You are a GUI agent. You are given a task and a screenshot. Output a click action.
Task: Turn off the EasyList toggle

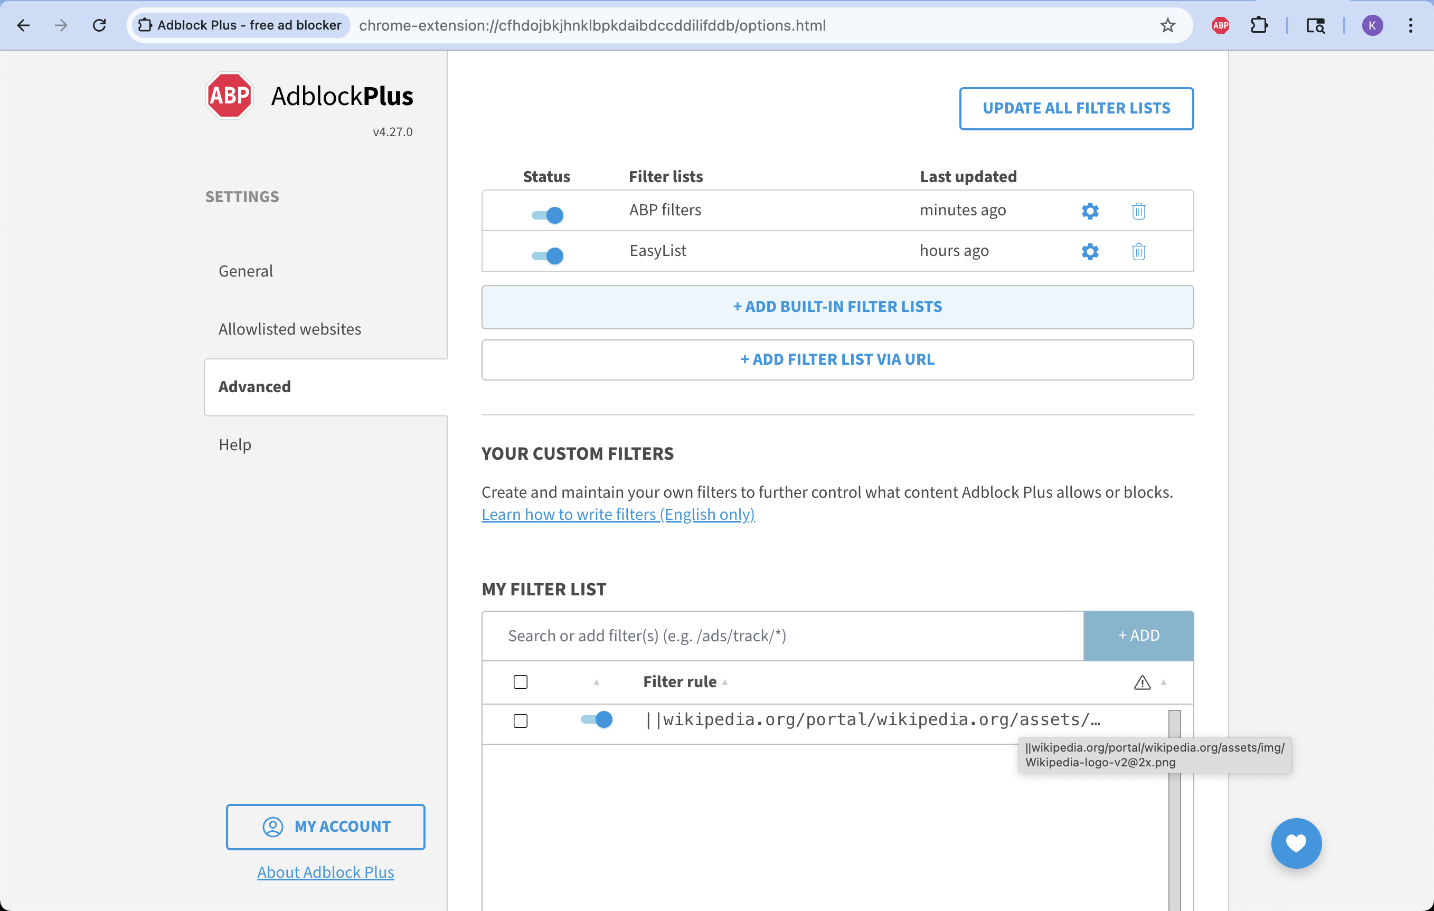pos(548,255)
